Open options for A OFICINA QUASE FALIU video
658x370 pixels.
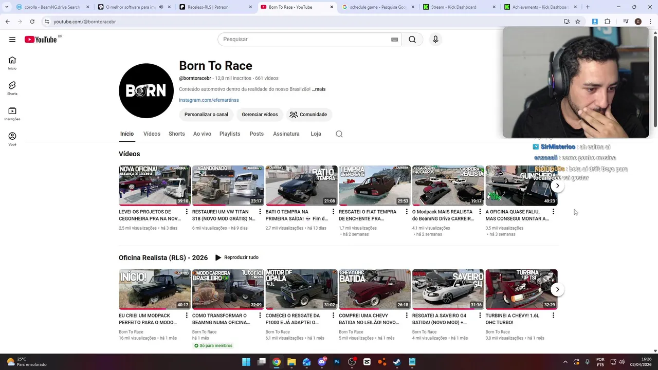tap(553, 212)
